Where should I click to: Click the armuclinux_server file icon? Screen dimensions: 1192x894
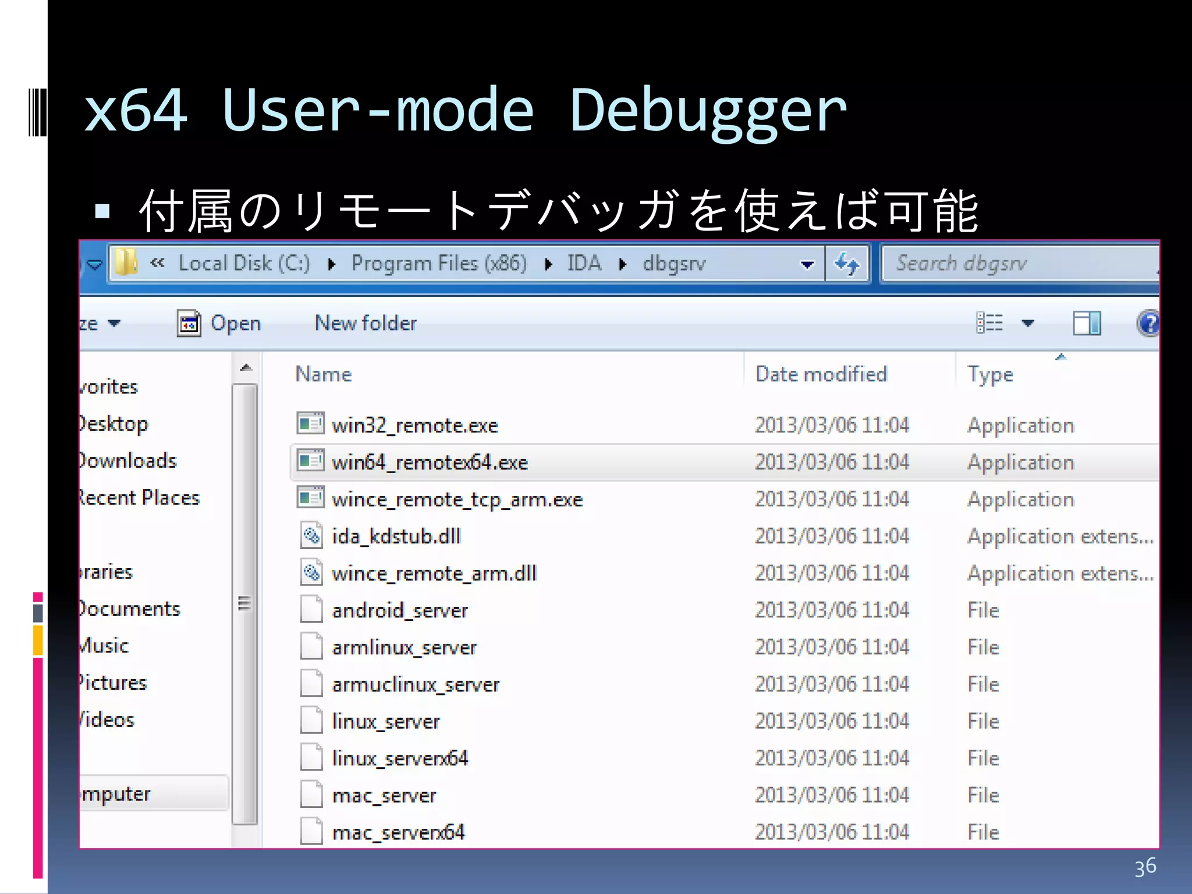click(311, 683)
